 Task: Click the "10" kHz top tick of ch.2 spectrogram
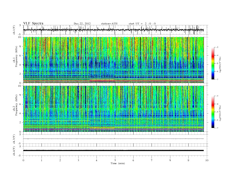click(x=20, y=86)
